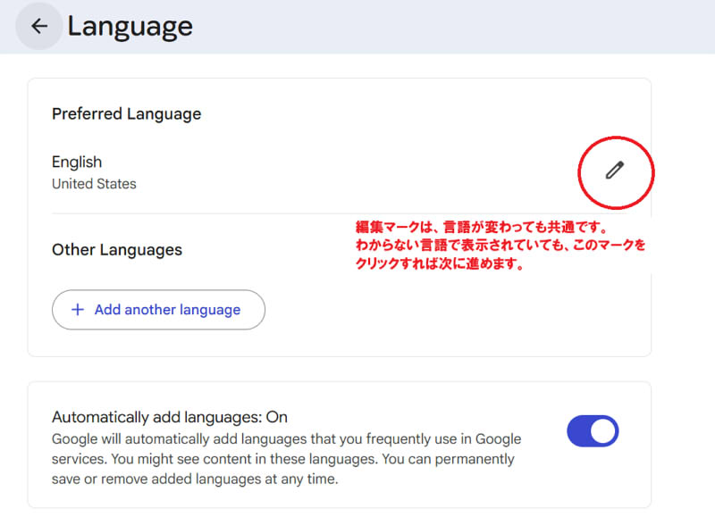Click the Language page title
The image size is (715, 517).
point(130,27)
